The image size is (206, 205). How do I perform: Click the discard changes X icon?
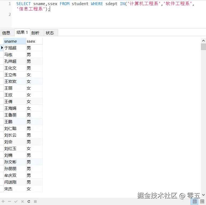pos(22,201)
